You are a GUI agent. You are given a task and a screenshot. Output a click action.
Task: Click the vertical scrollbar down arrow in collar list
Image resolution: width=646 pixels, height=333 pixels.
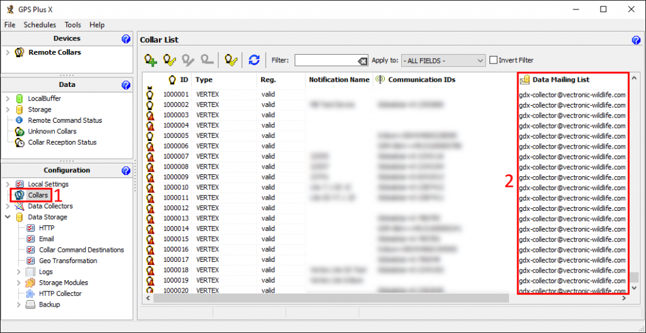pyautogui.click(x=635, y=288)
